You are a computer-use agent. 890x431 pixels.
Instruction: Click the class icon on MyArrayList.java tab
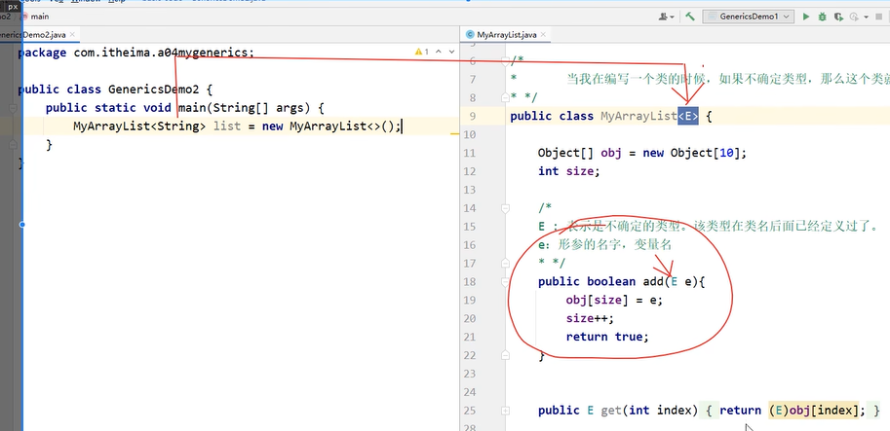point(470,35)
